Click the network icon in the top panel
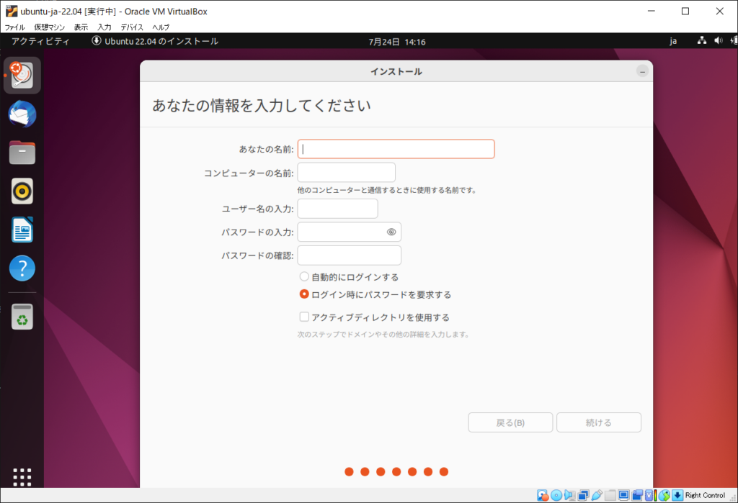 (x=702, y=41)
